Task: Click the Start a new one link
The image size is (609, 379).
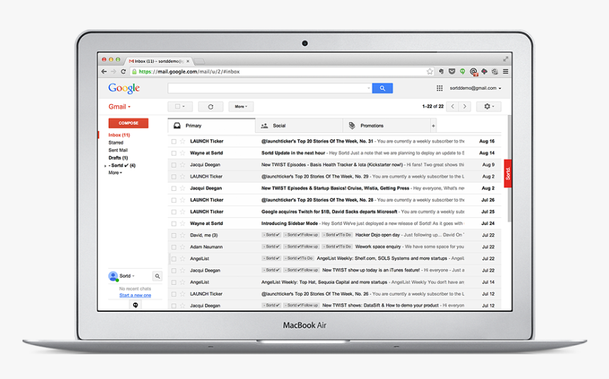Action: tap(135, 295)
